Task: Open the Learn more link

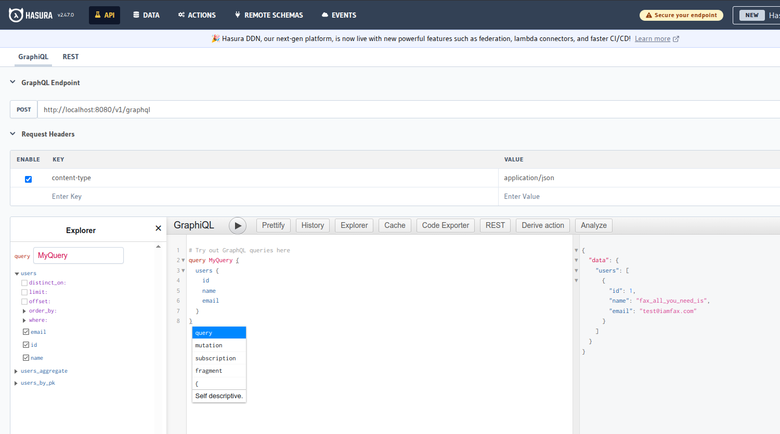Action: click(x=653, y=39)
